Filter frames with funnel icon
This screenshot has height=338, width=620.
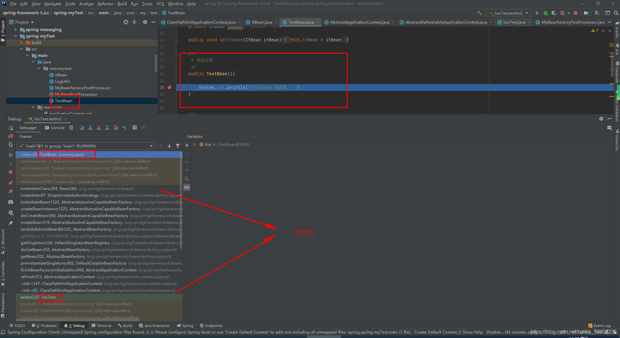point(178,146)
